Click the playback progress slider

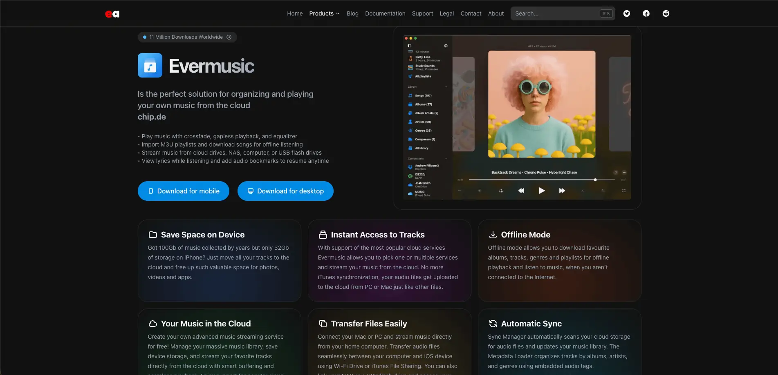(x=541, y=180)
